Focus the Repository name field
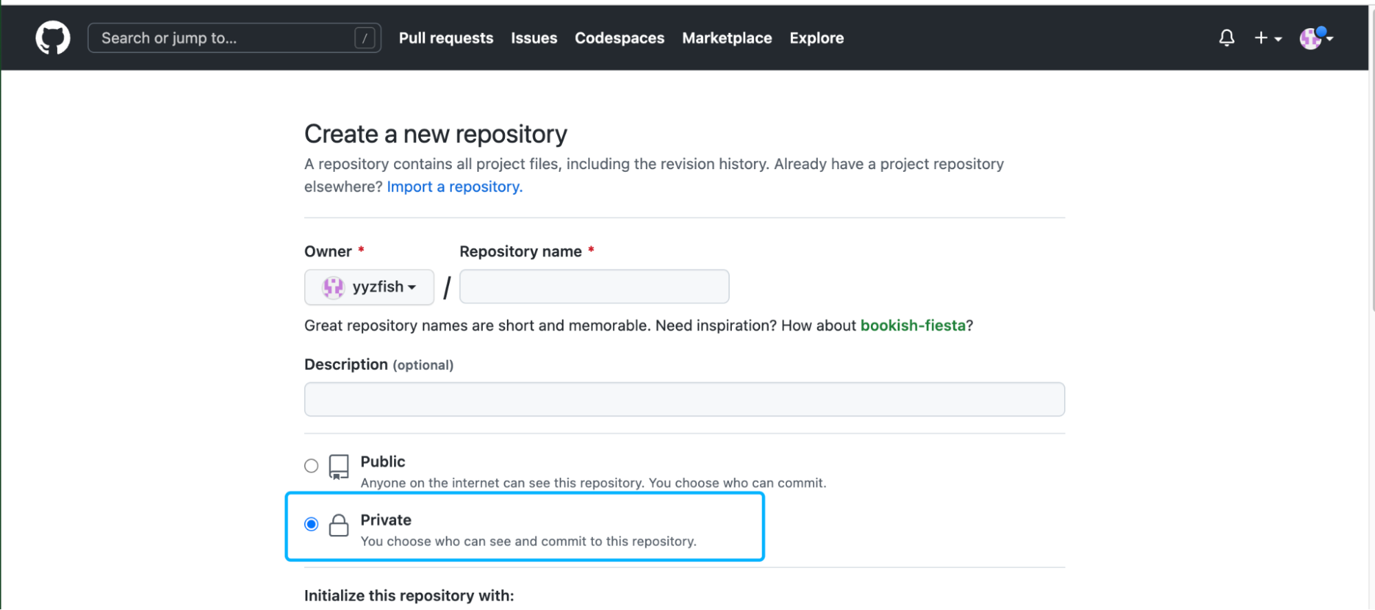The image size is (1375, 610). tap(594, 287)
